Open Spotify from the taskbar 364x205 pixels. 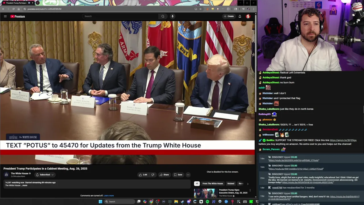coord(207,202)
